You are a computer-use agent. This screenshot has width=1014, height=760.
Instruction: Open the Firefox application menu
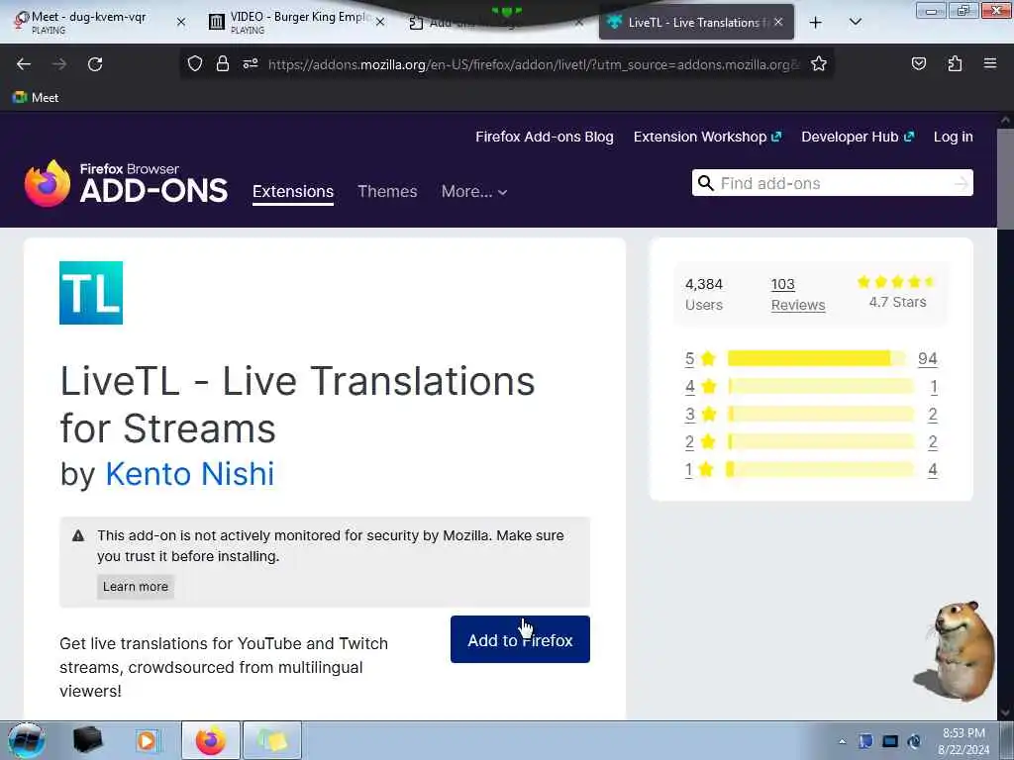point(990,63)
